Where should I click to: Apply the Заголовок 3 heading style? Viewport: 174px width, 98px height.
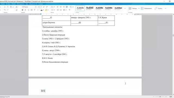click(109, 8)
